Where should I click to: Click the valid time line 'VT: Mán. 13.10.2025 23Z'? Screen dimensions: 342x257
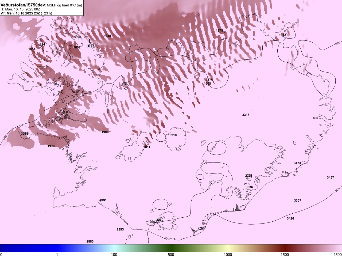[20, 13]
